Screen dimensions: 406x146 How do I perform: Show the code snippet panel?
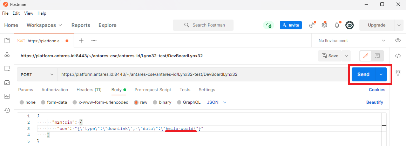pos(398,56)
